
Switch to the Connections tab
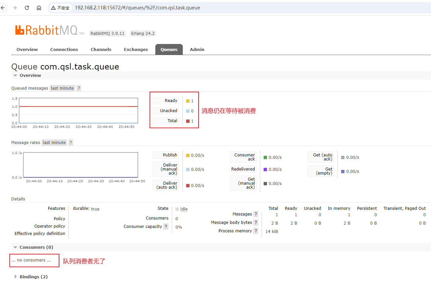[64, 49]
